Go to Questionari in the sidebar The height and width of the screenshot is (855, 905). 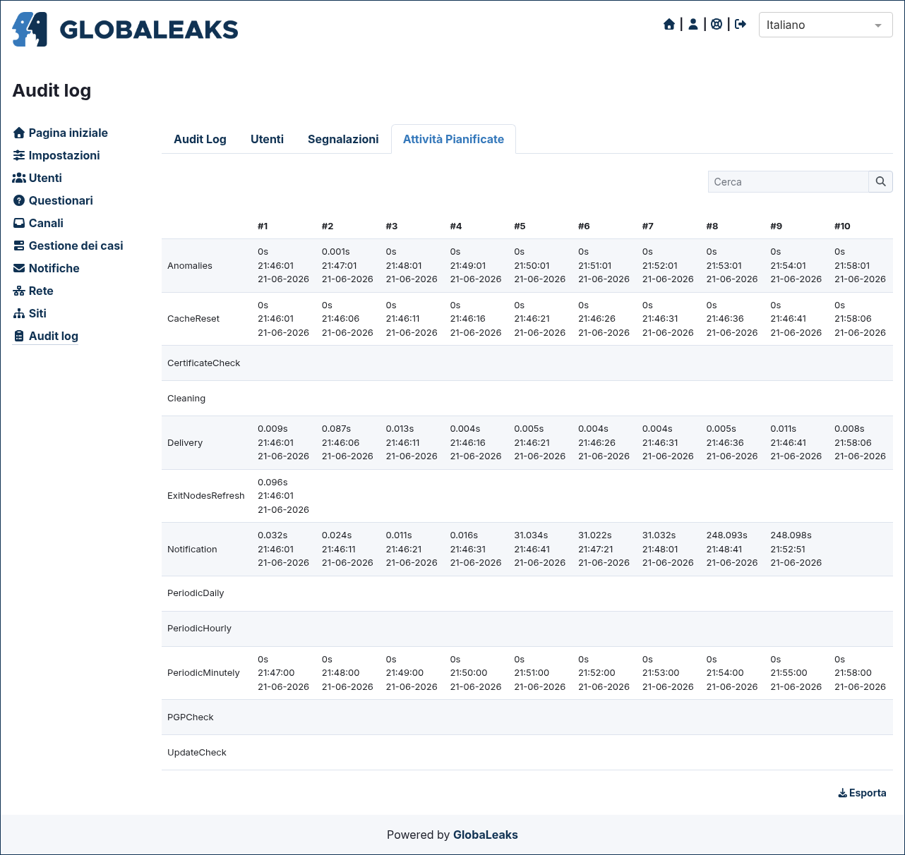tap(61, 200)
